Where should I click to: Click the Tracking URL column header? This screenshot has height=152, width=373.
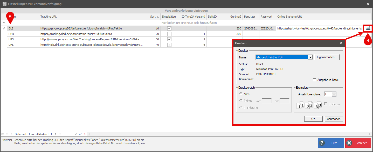click(x=92, y=17)
